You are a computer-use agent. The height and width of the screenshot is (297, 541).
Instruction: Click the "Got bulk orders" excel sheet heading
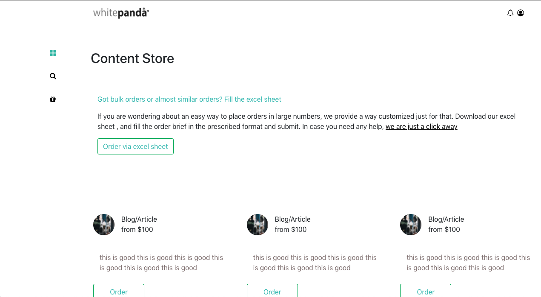click(189, 99)
